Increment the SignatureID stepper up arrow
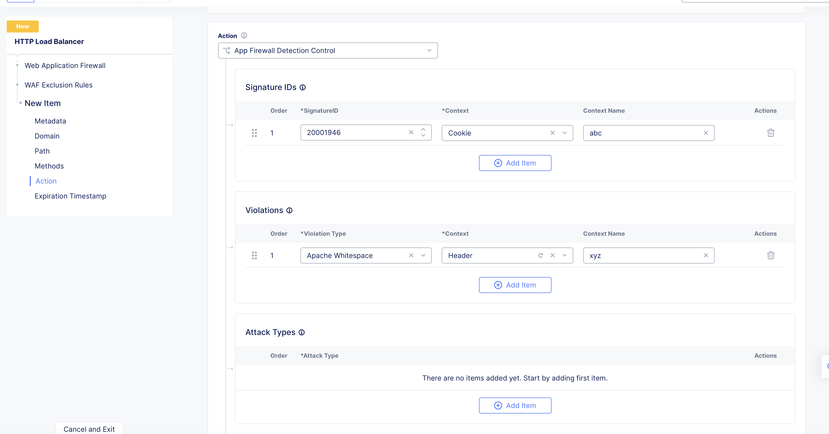829x434 pixels. 423,129
